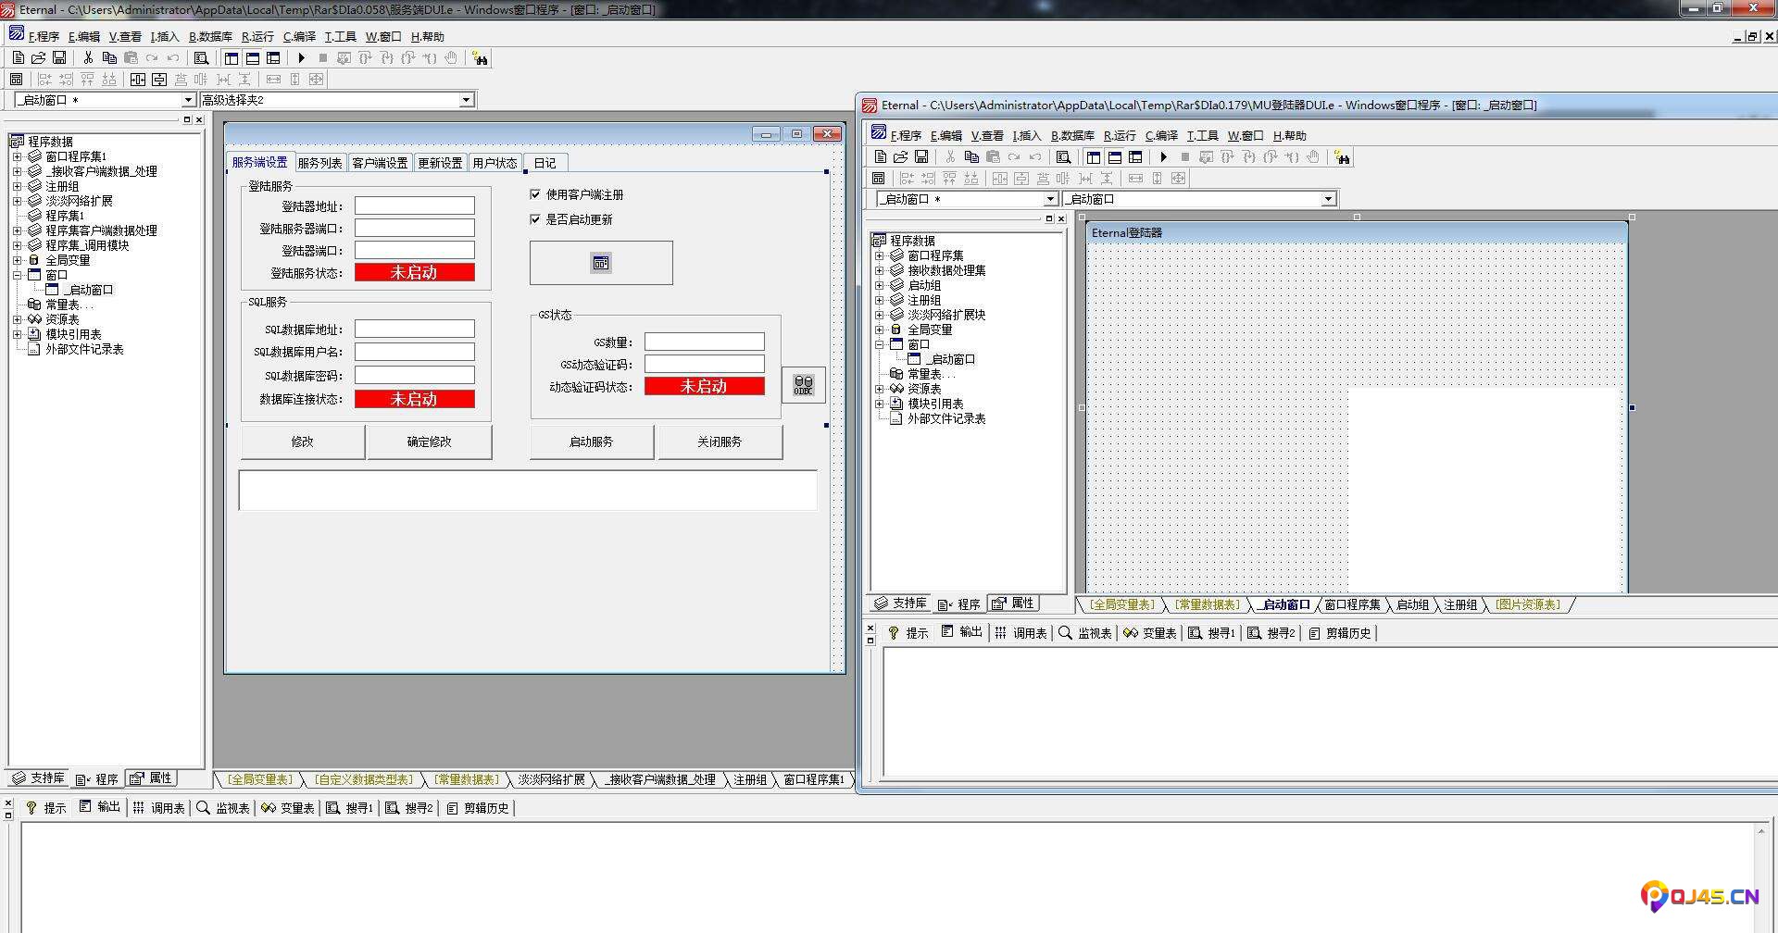Expand 窗口程序集1 tree node in left panel

tap(17, 156)
